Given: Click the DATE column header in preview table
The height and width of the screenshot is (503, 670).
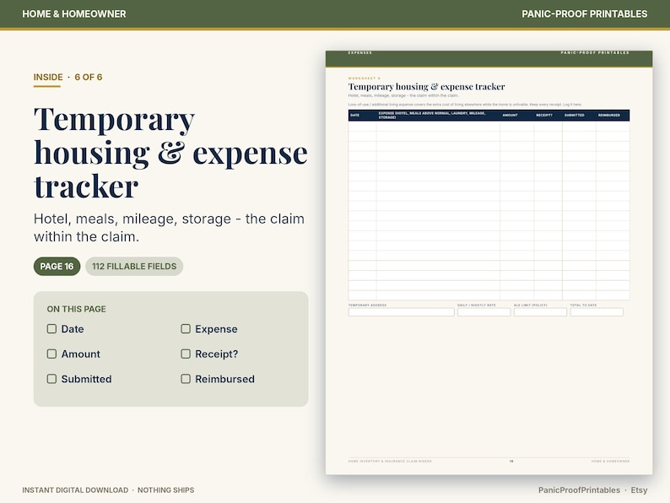Looking at the screenshot, I should (x=354, y=116).
